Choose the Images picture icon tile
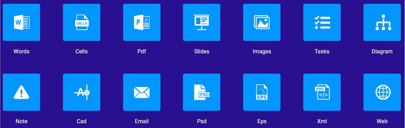This screenshot has height=128, width=405. [x=262, y=22]
